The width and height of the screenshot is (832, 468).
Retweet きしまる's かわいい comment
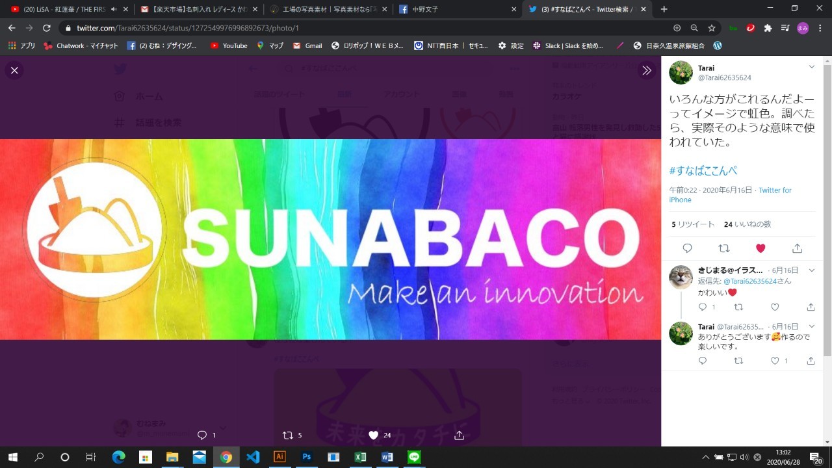738,307
